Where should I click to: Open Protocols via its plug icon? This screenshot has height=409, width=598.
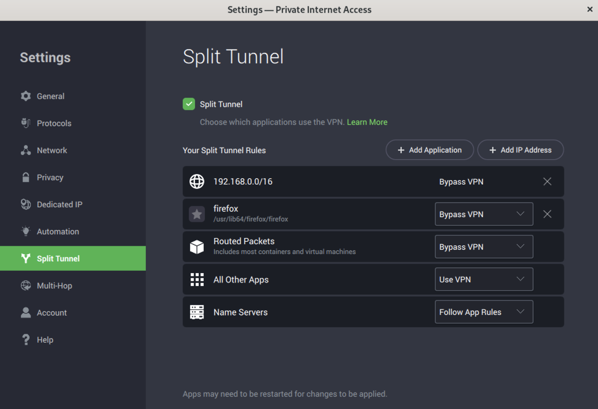tap(26, 123)
